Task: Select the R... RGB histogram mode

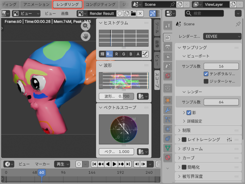Action: pyautogui.click(x=109, y=54)
